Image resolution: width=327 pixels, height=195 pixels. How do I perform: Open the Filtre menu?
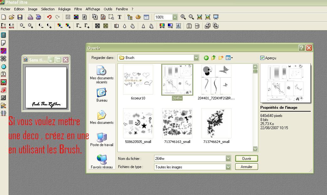pos(78,9)
